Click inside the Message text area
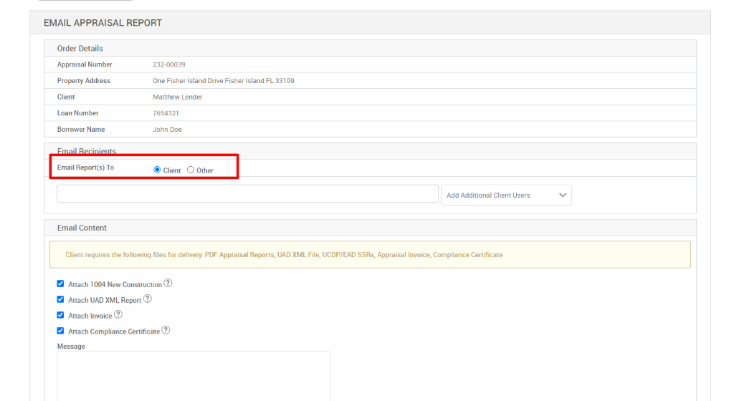Image resolution: width=734 pixels, height=401 pixels. point(194,376)
